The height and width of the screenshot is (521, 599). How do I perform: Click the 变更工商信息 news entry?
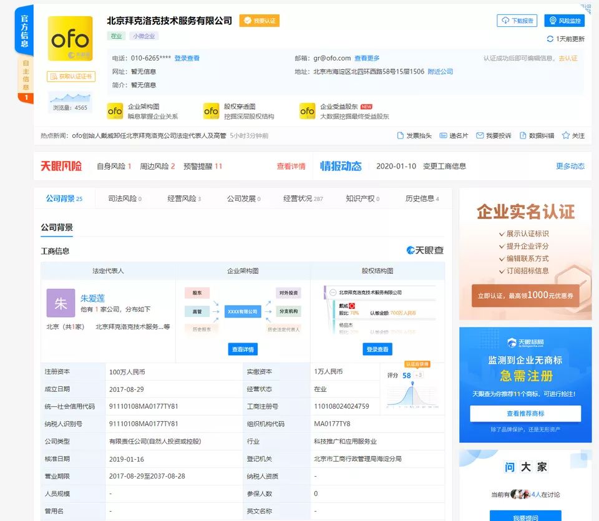click(444, 166)
